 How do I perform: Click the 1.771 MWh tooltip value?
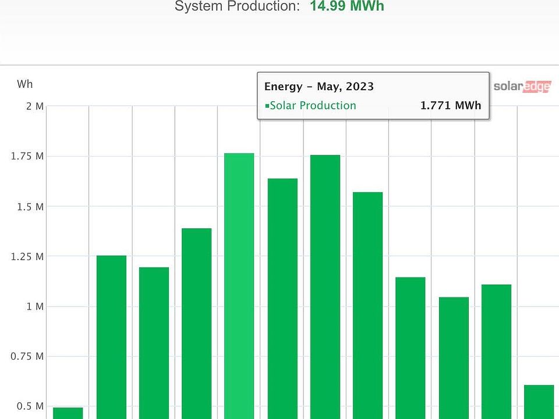point(451,105)
